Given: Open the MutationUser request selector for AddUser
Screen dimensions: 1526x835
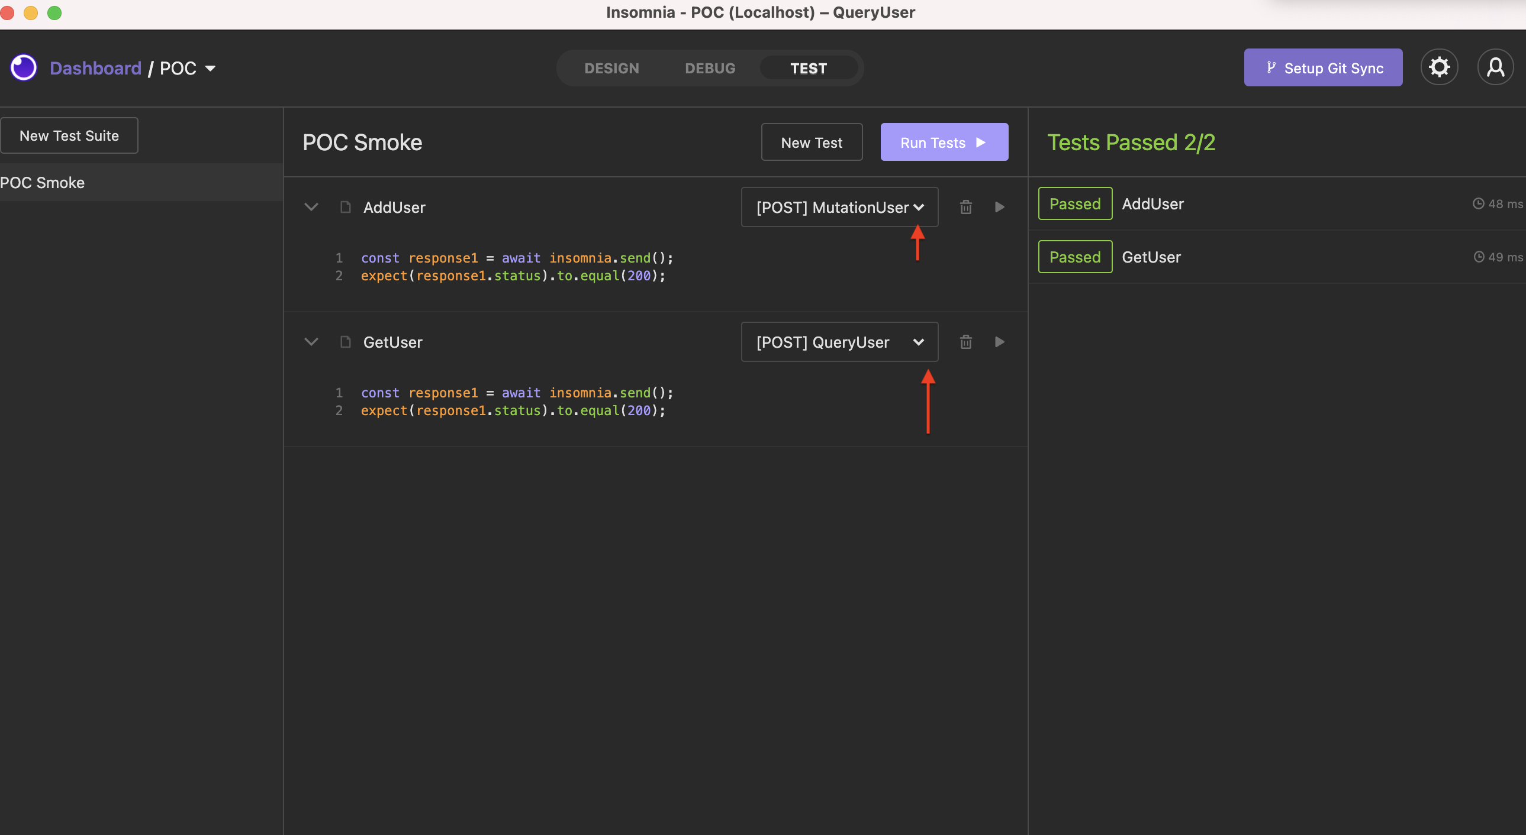Looking at the screenshot, I should 839,207.
